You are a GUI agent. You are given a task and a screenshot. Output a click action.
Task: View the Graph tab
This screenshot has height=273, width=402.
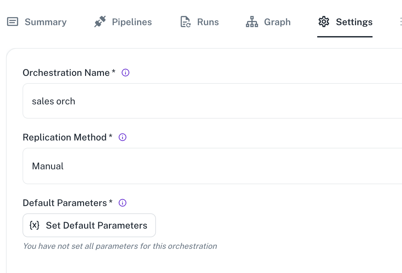point(268,22)
